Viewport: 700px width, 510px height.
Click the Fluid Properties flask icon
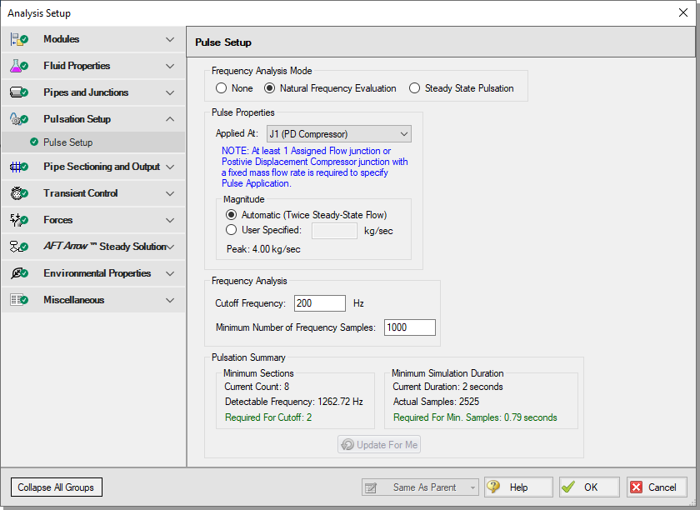pyautogui.click(x=18, y=66)
